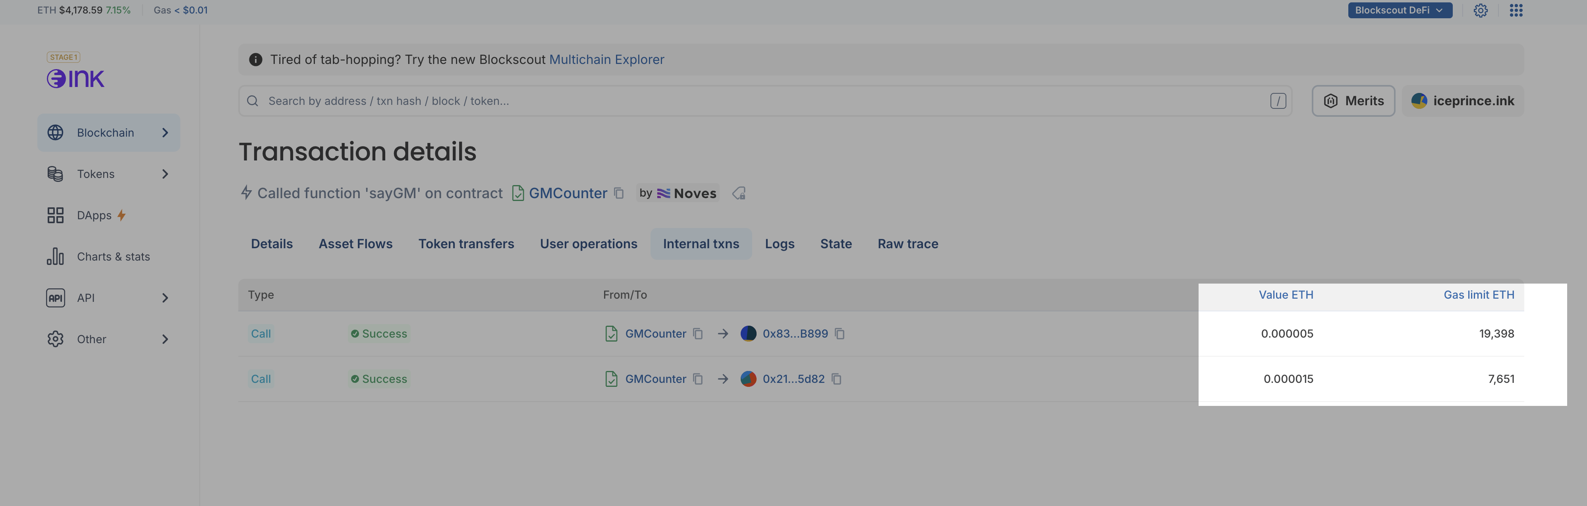Copy GMCounter address in first row

click(697, 334)
